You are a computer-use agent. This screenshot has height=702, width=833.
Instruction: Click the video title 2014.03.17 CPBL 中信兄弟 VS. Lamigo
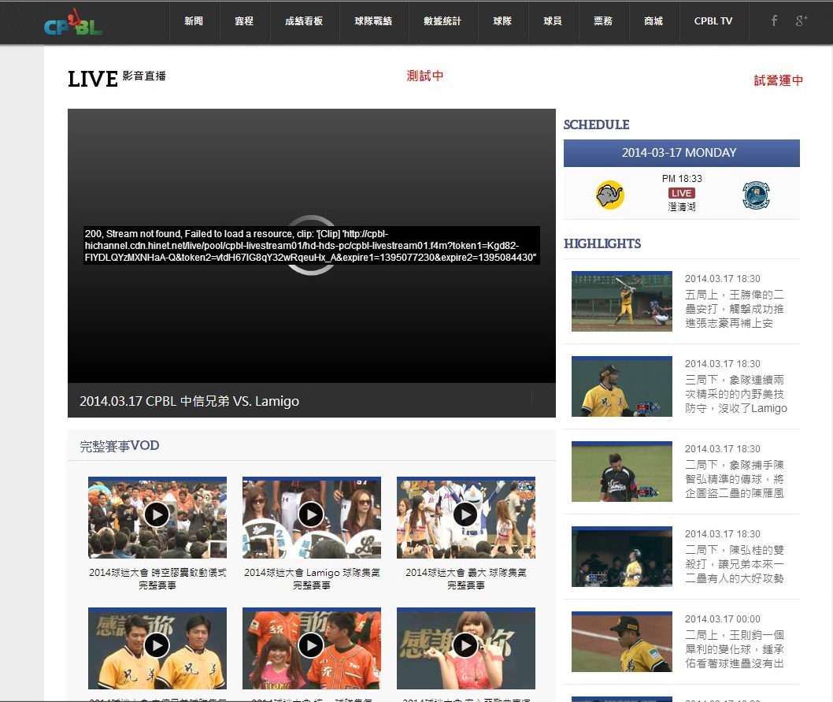tap(189, 401)
